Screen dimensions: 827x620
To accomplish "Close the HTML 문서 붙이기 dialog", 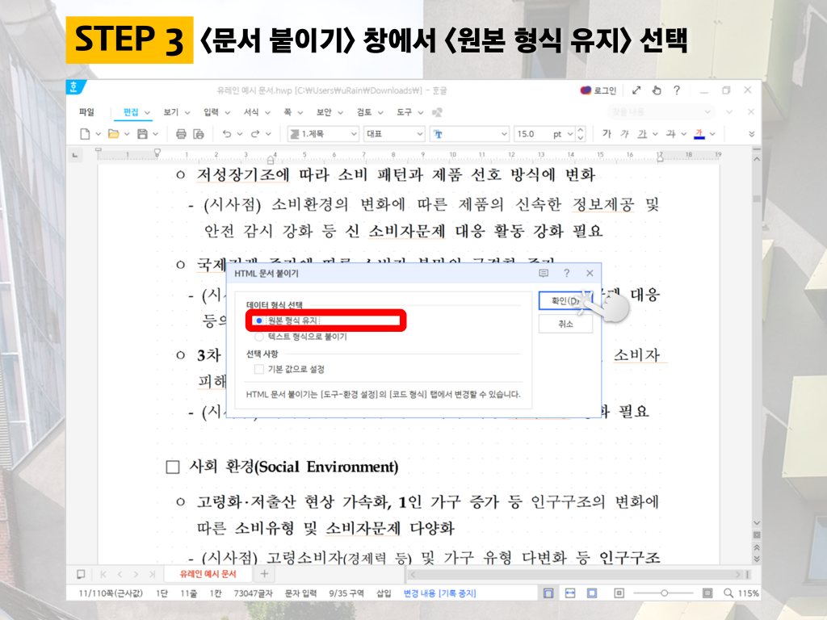I will pyautogui.click(x=590, y=273).
